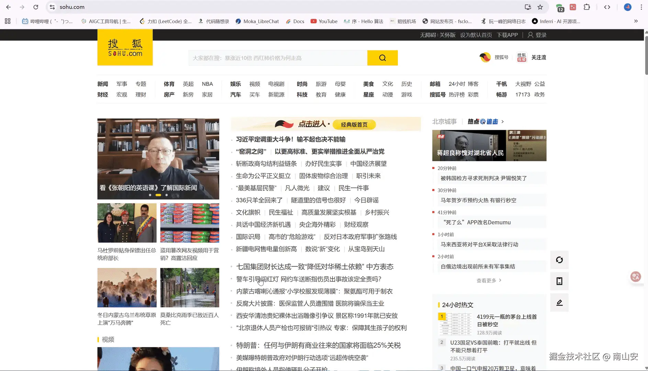
Task: Open the YouTube bookmark
Action: pos(324,21)
